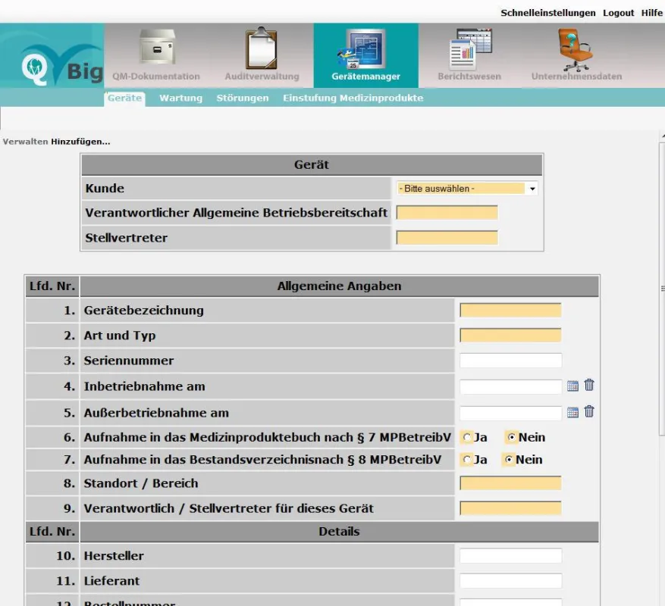Image resolution: width=665 pixels, height=606 pixels.
Task: Open the Berichtswesen reports icon
Action: tap(470, 49)
